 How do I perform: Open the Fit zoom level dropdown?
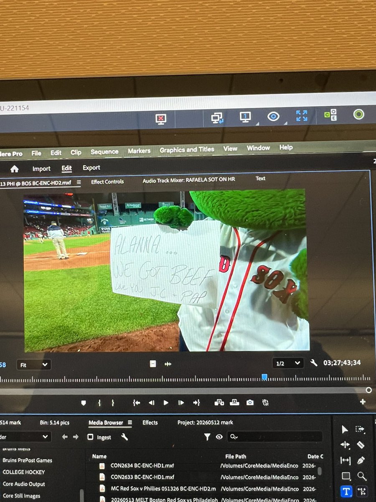coord(34,365)
